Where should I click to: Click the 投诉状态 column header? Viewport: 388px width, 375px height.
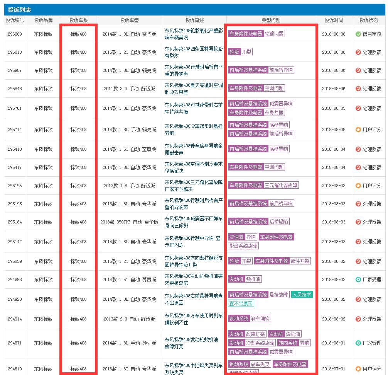point(368,20)
